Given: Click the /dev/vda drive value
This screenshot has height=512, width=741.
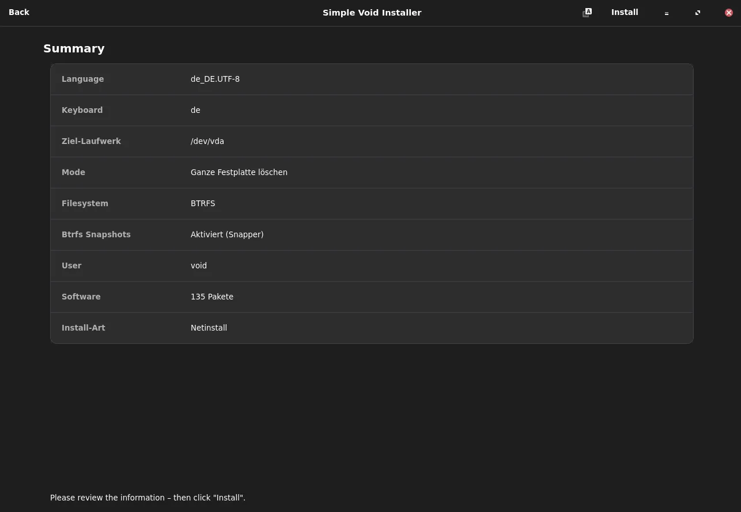Looking at the screenshot, I should click(207, 141).
